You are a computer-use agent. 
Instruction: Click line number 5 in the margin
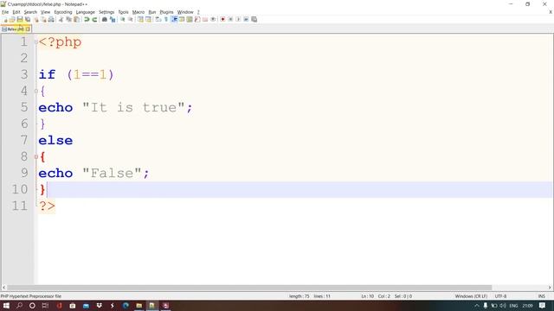pos(24,107)
